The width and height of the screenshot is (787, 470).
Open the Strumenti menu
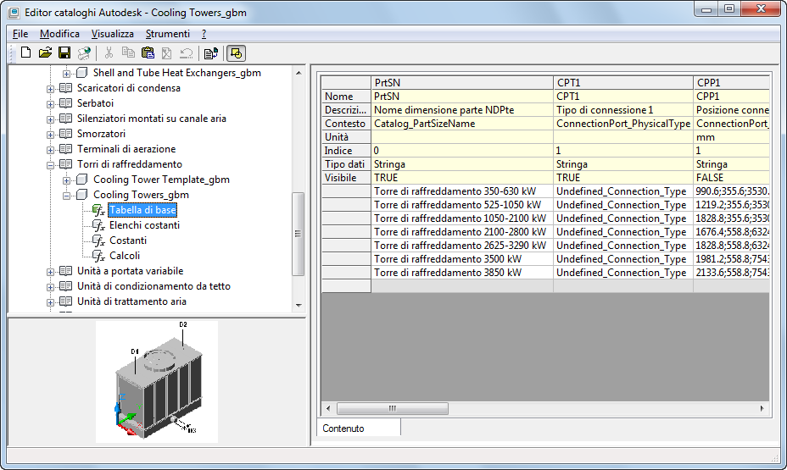tap(168, 34)
